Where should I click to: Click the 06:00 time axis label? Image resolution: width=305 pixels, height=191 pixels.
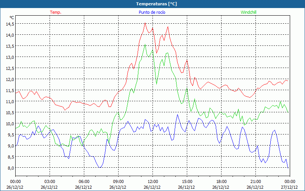pos(84,182)
